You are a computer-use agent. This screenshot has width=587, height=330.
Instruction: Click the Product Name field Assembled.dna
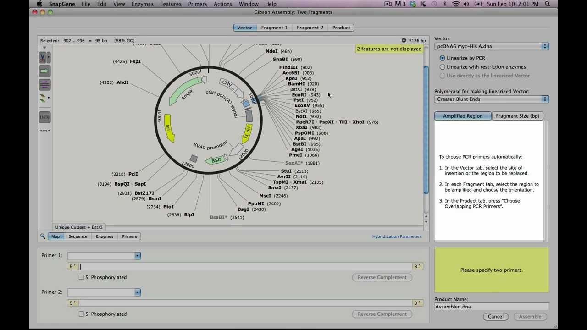(492, 307)
